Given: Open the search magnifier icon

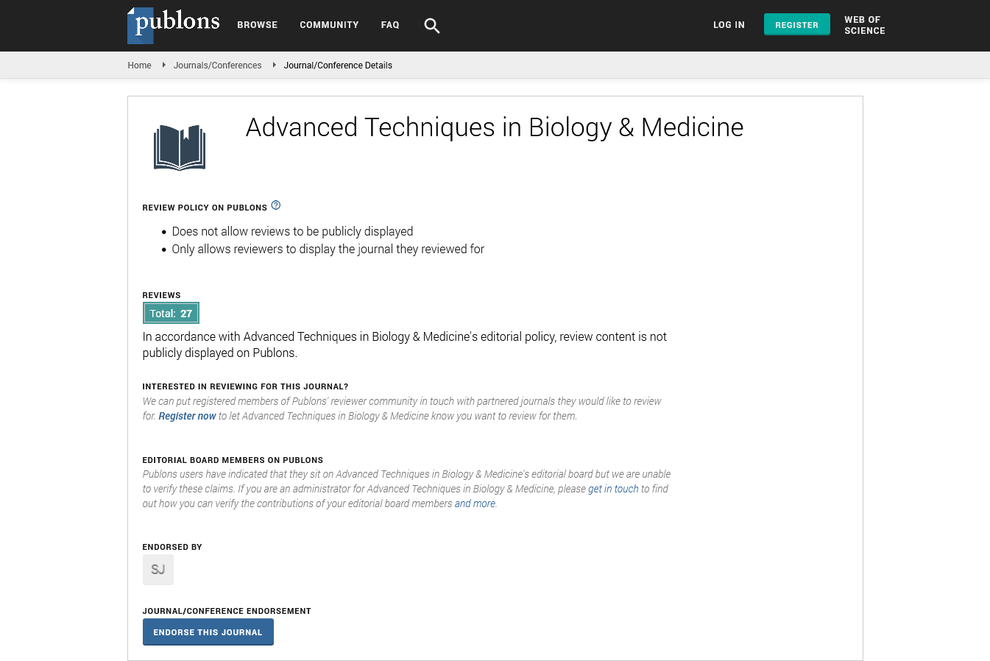Looking at the screenshot, I should (432, 26).
